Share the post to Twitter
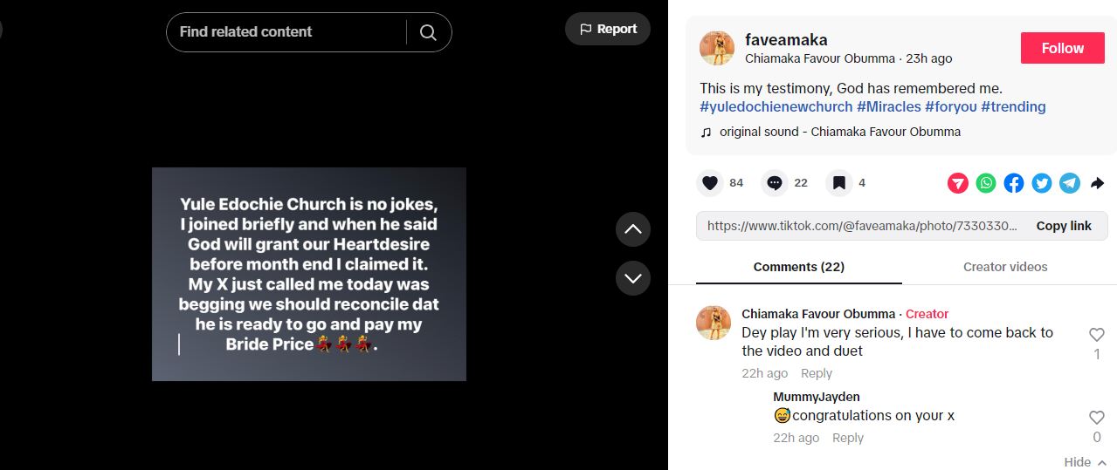Screen dimensions: 1117x470 click(x=1042, y=183)
